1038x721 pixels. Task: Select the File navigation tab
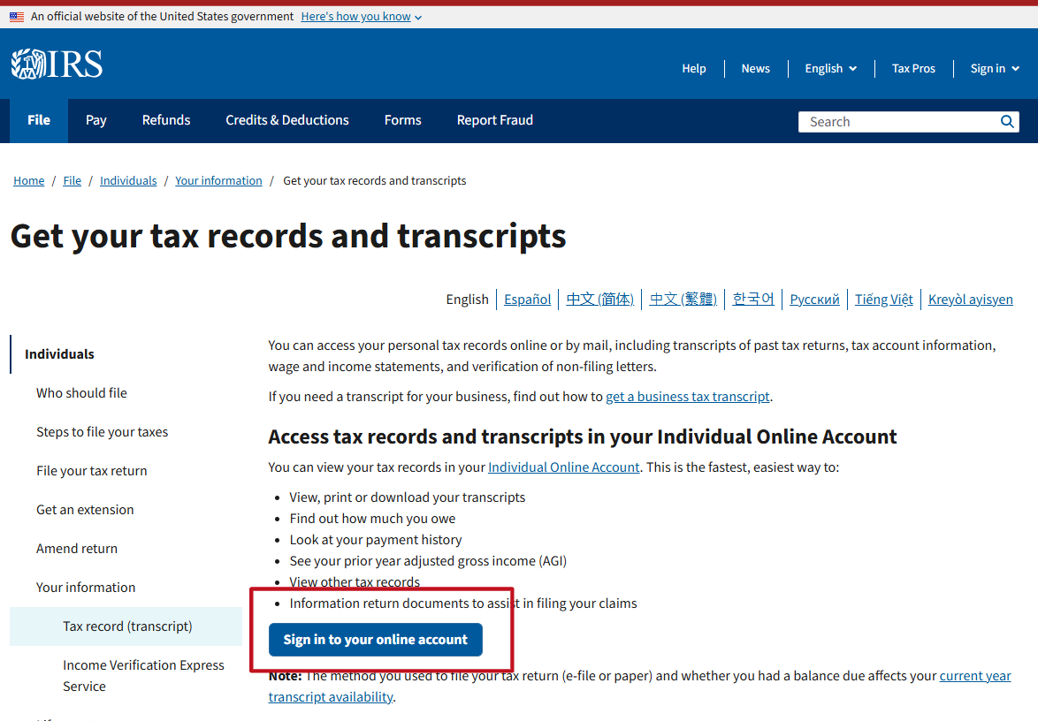pyautogui.click(x=38, y=120)
